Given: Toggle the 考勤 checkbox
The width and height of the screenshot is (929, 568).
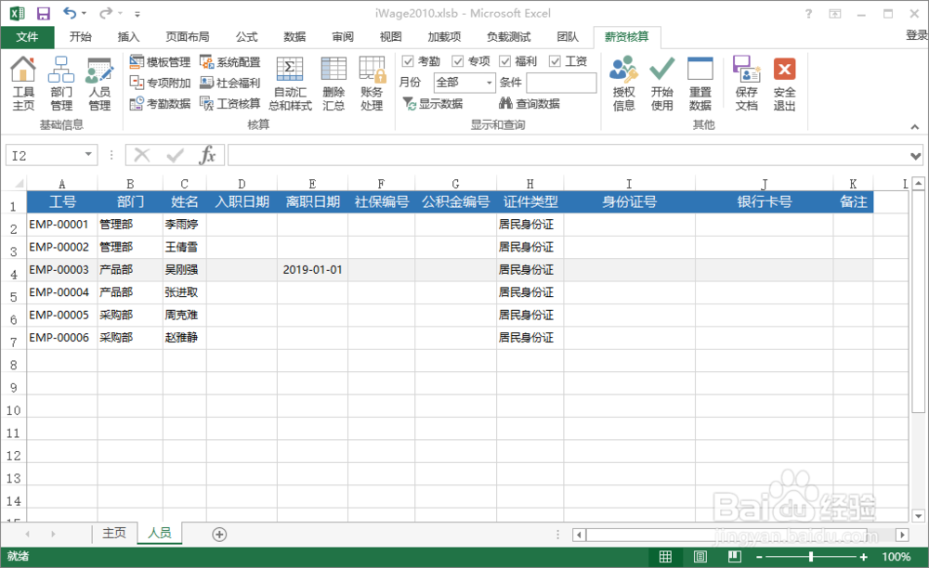Looking at the screenshot, I should pos(408,61).
